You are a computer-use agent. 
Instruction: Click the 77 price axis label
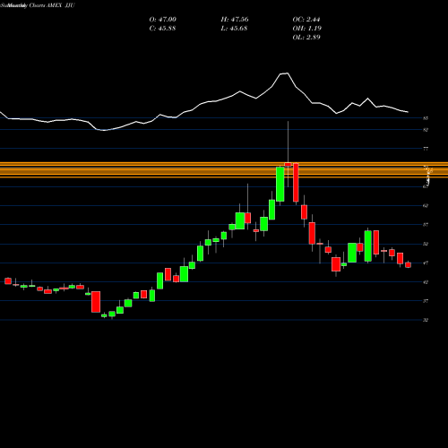coord(426,149)
